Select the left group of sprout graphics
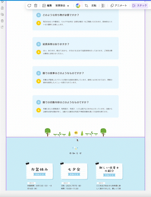Screen dimensions: 151x197 59,134
